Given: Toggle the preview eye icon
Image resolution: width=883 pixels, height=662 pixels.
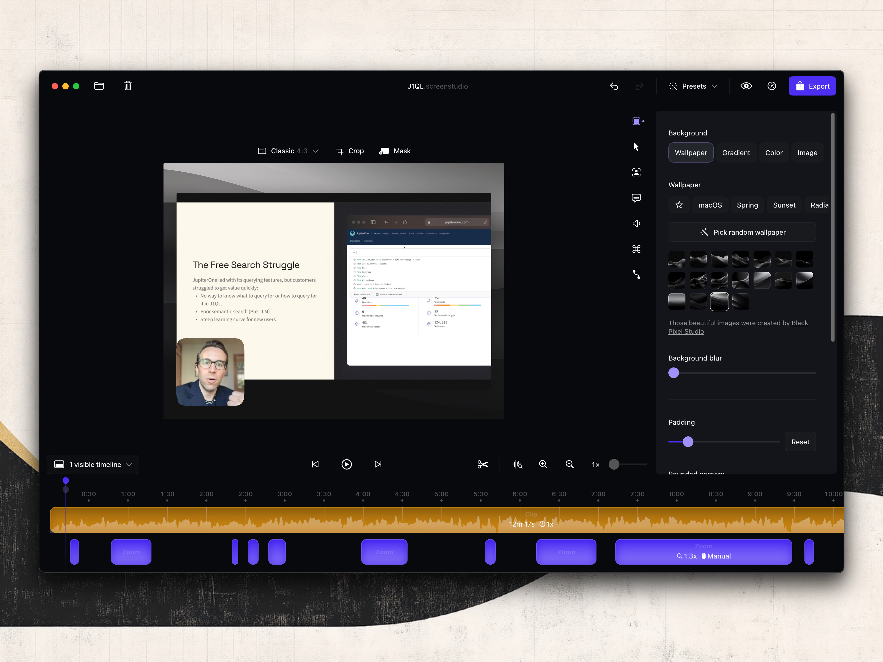Looking at the screenshot, I should 746,86.
